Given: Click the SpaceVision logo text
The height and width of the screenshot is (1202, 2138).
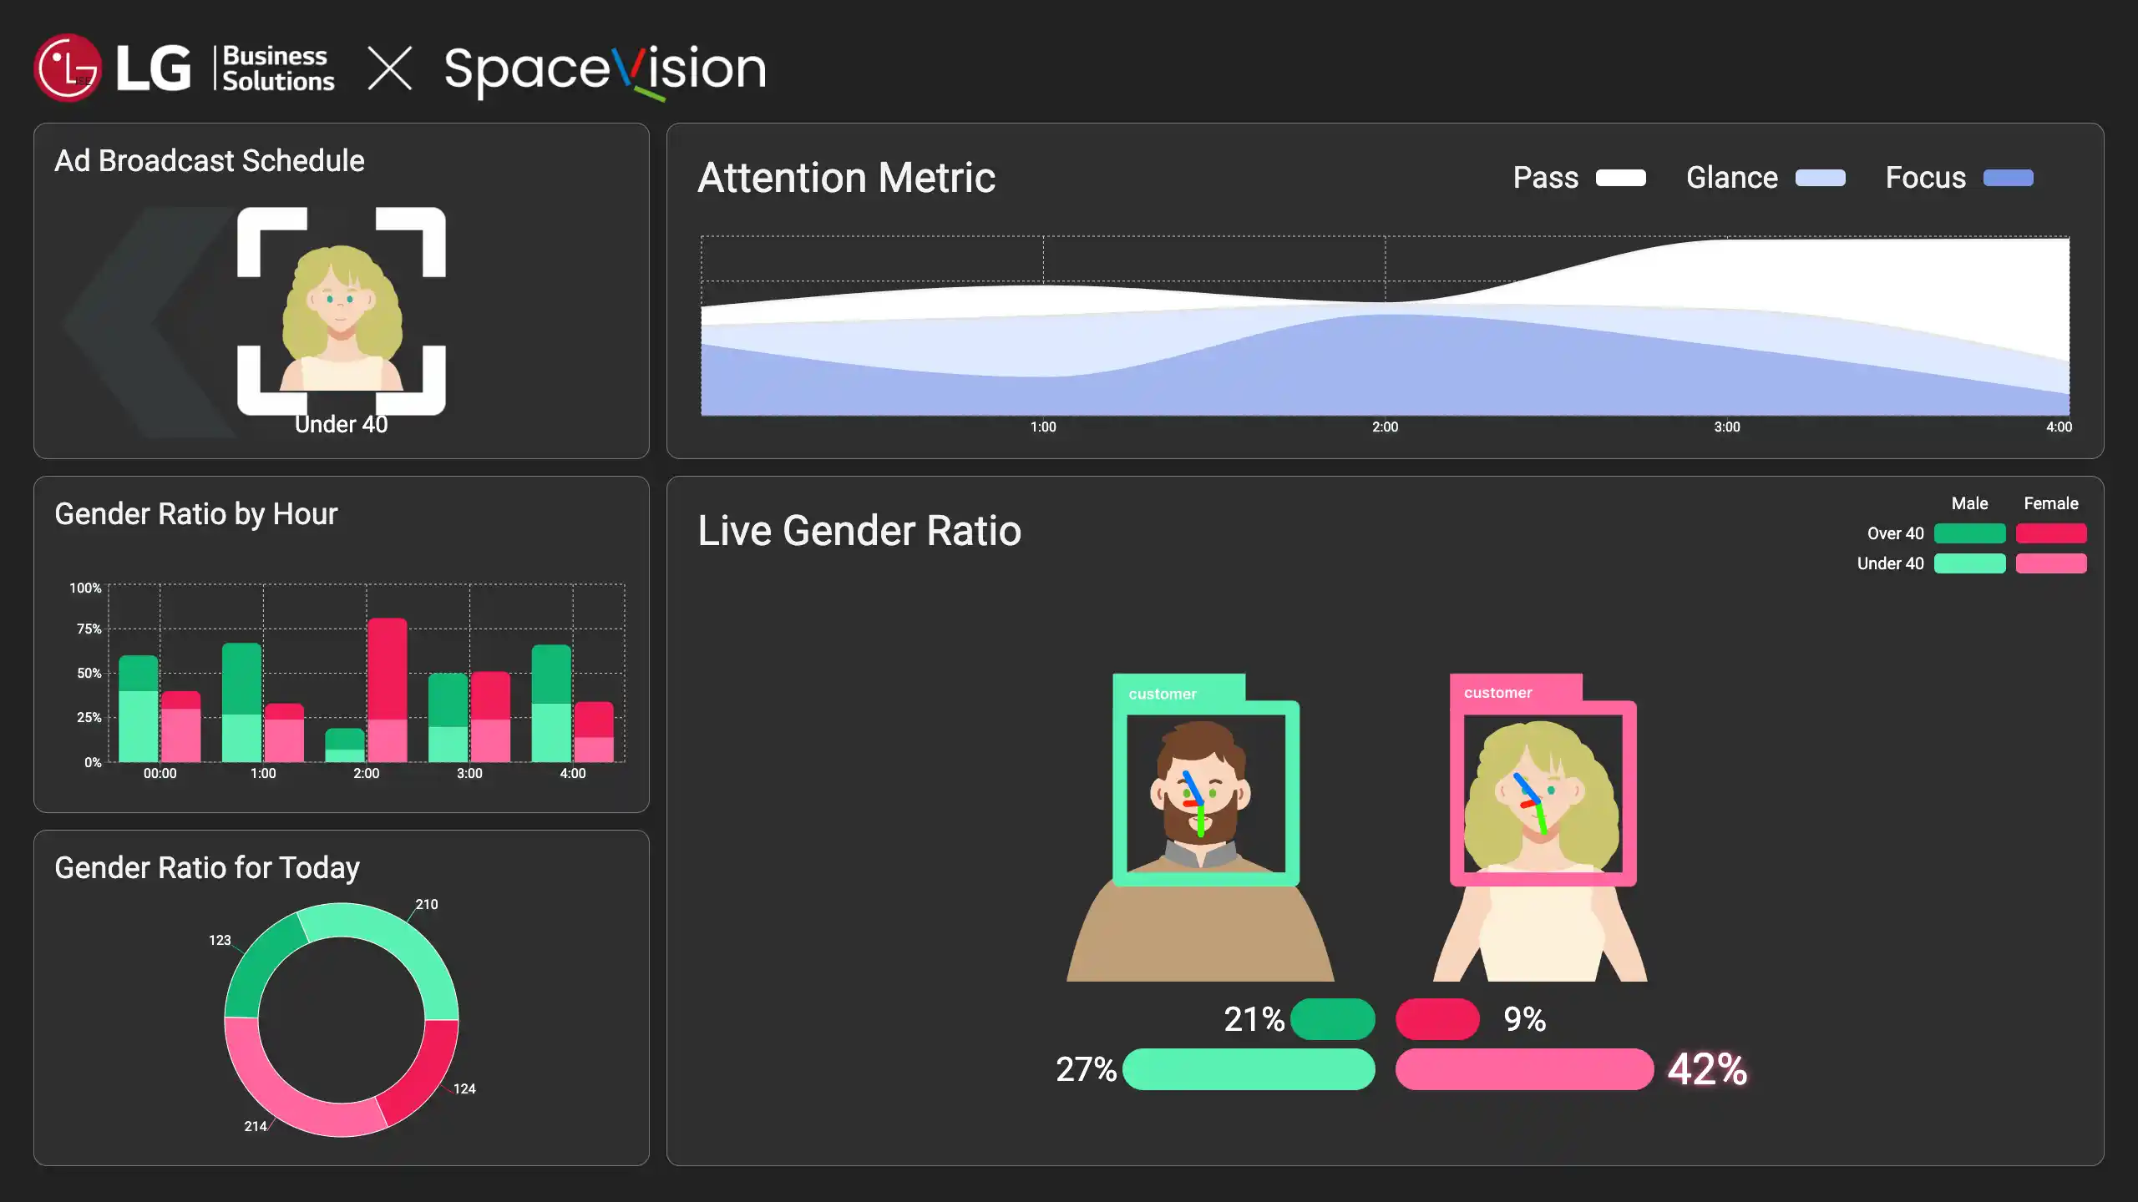Looking at the screenshot, I should [x=605, y=70].
